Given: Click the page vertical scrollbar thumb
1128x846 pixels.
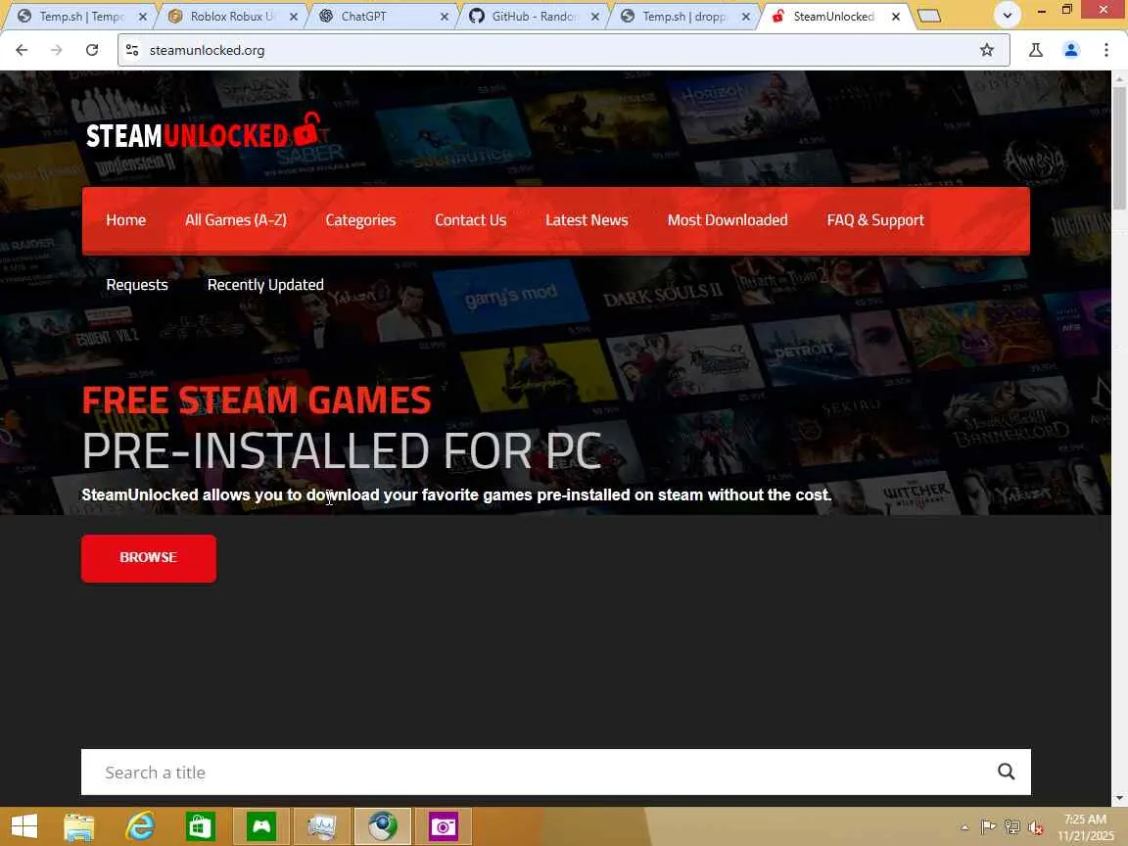Looking at the screenshot, I should [x=1119, y=148].
